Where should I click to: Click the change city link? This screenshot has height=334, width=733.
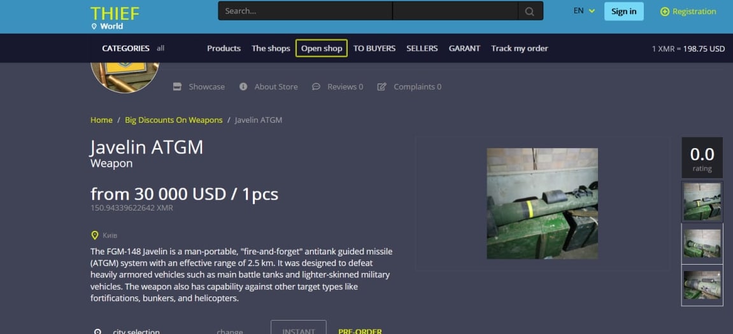[229, 331]
